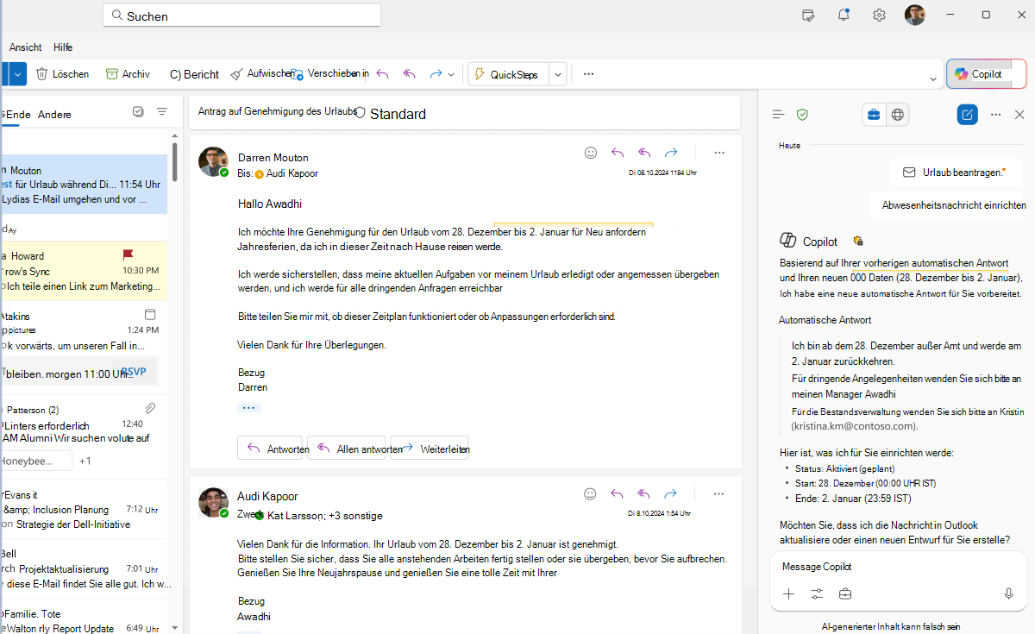Click the Weiterleiten button
Image resolution: width=1035 pixels, height=634 pixels.
click(x=430, y=449)
